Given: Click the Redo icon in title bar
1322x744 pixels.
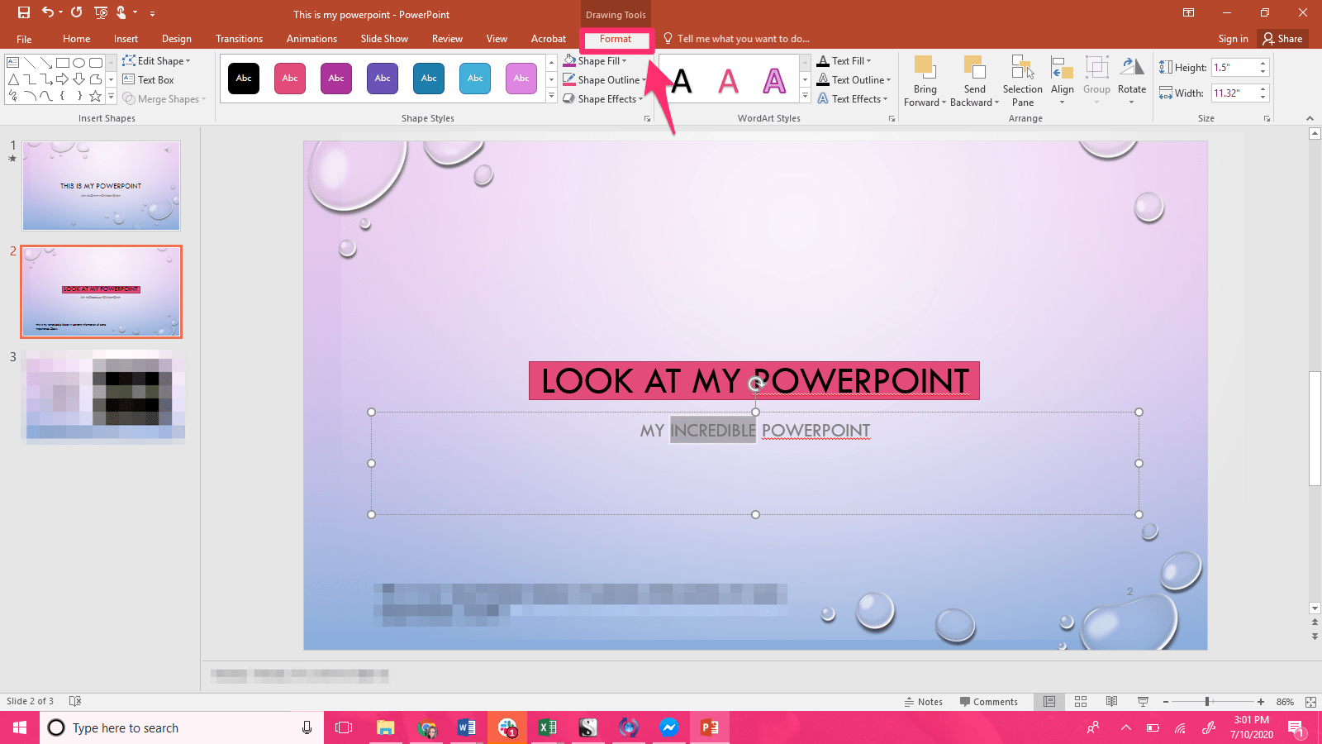Looking at the screenshot, I should tap(76, 12).
